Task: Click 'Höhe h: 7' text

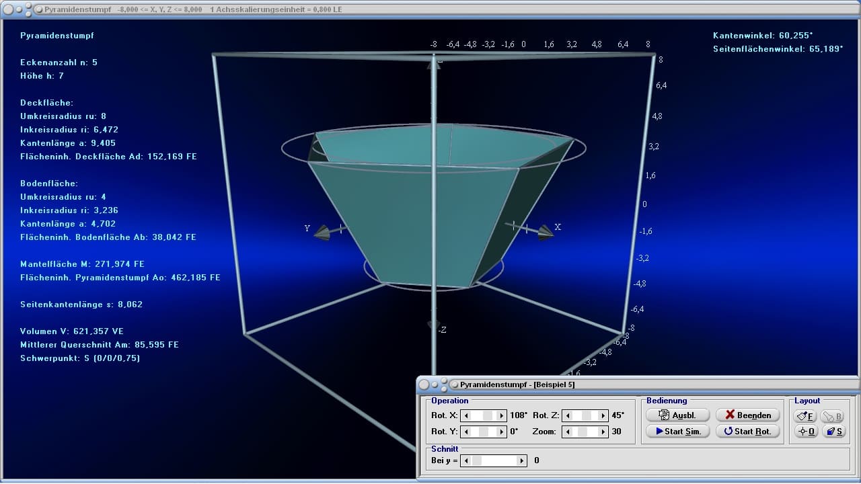Action: click(42, 75)
